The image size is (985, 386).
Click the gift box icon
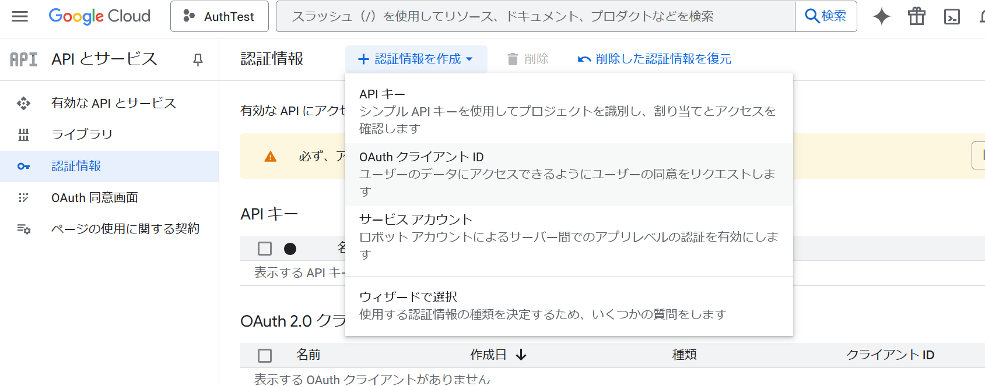pos(917,16)
